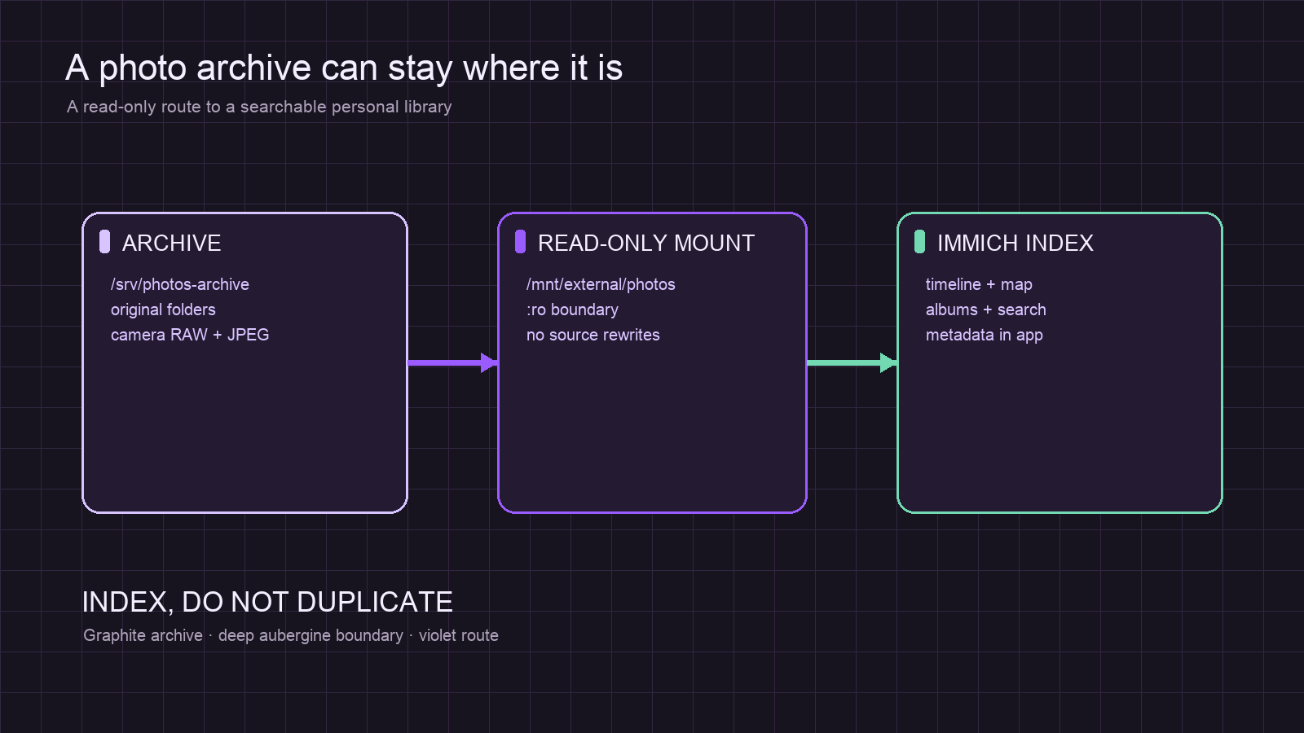
Task: Click the READ-ONLY MOUNT card heading
Action: 646,243
